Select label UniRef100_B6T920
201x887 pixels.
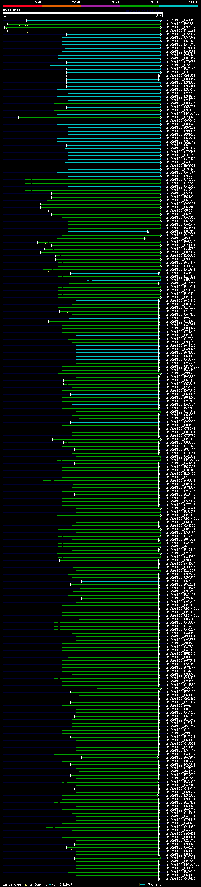[180, 41]
